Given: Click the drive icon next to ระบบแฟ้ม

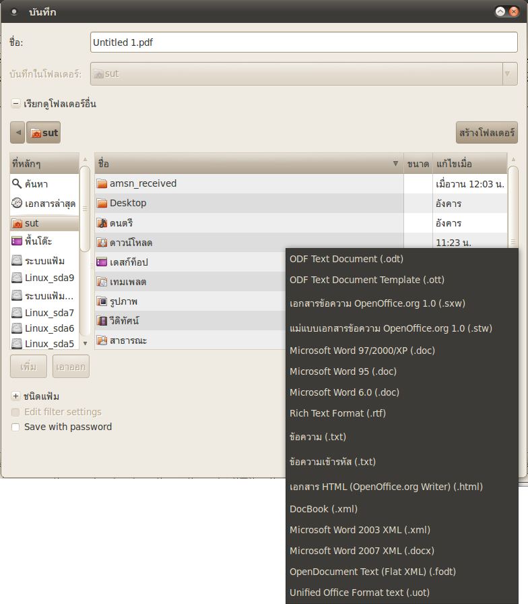Looking at the screenshot, I should click(17, 260).
